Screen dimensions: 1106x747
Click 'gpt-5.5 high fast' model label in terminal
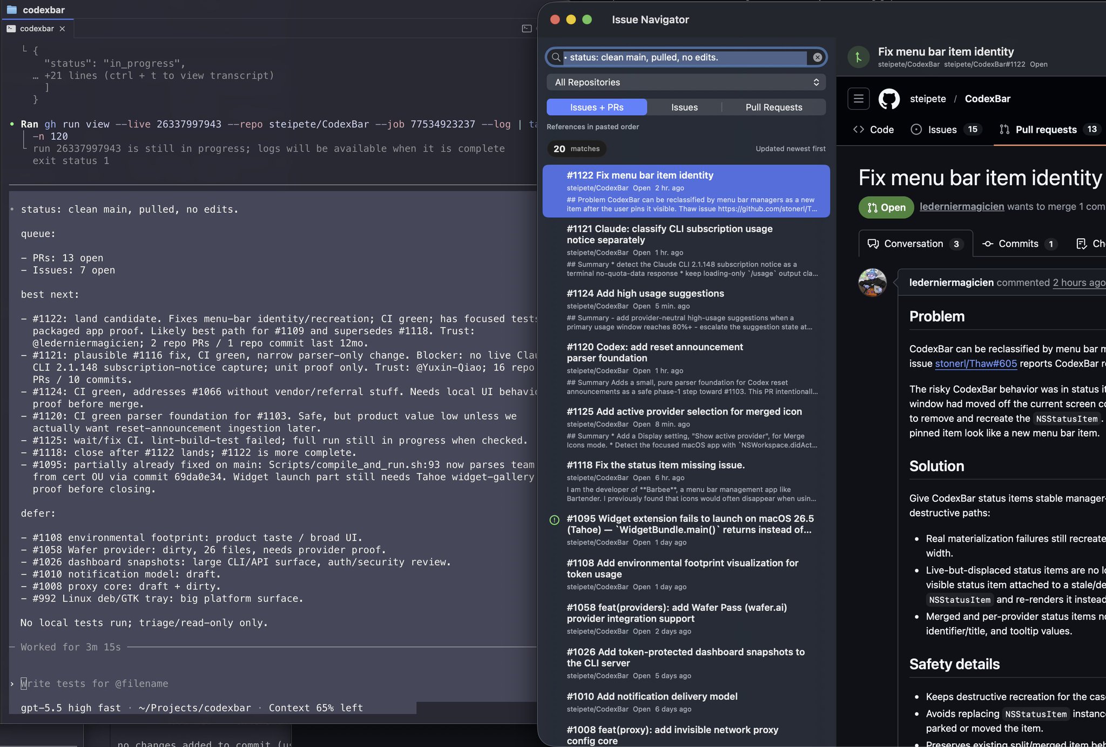point(71,708)
